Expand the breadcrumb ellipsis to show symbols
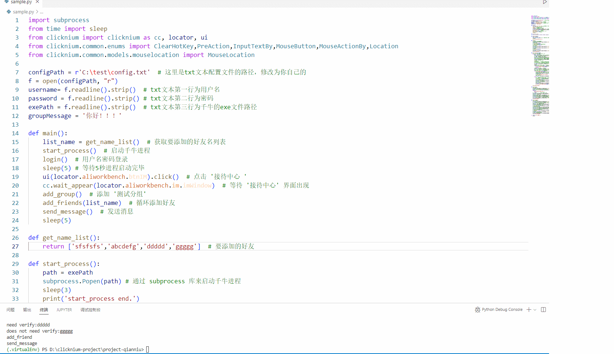The image size is (614, 354). point(41,12)
